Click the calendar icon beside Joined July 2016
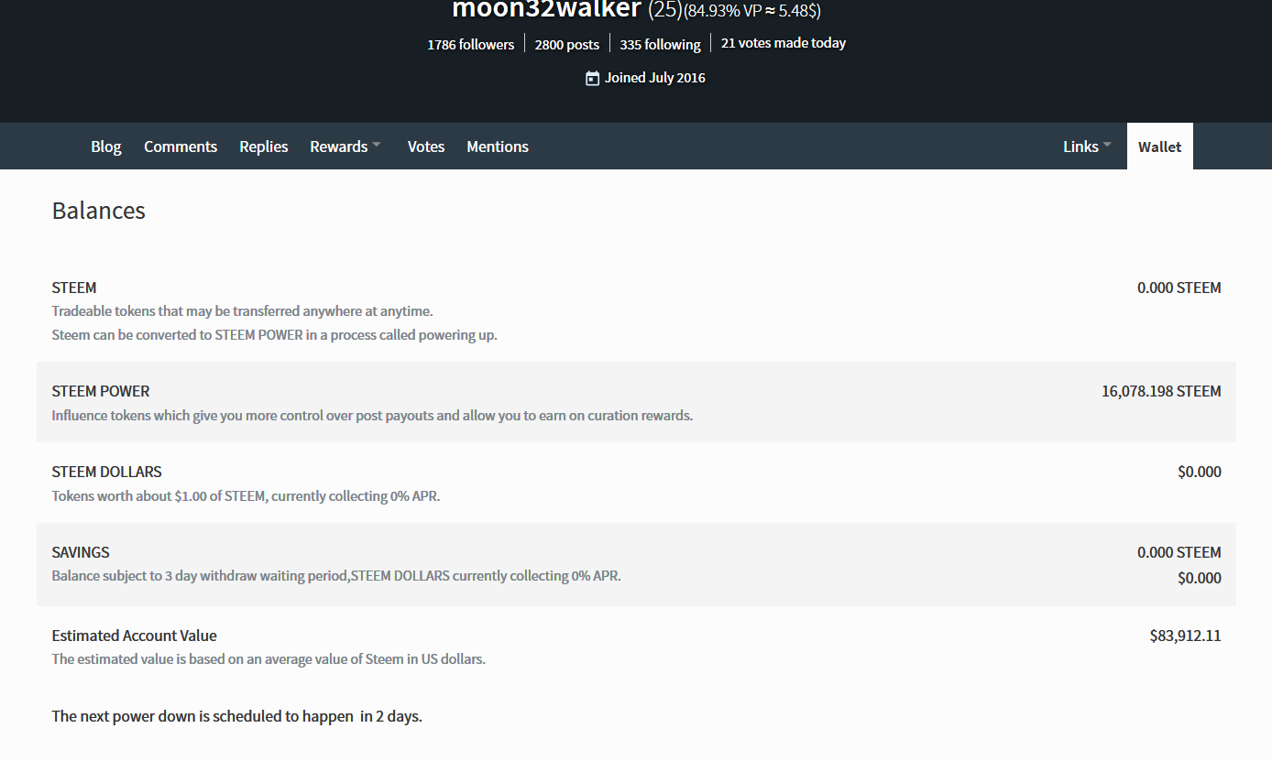Viewport: 1272px width, 761px height. pos(592,78)
